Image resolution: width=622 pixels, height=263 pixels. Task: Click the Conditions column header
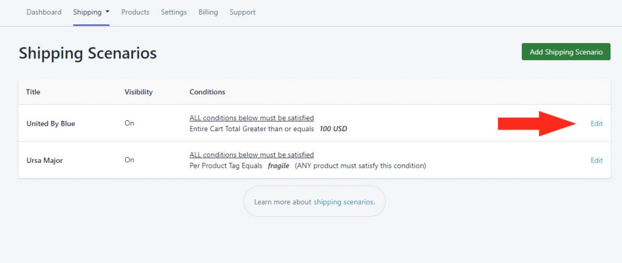207,92
